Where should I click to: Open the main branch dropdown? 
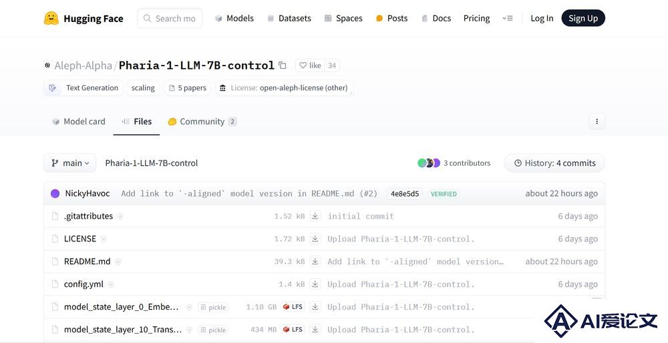[70, 163]
